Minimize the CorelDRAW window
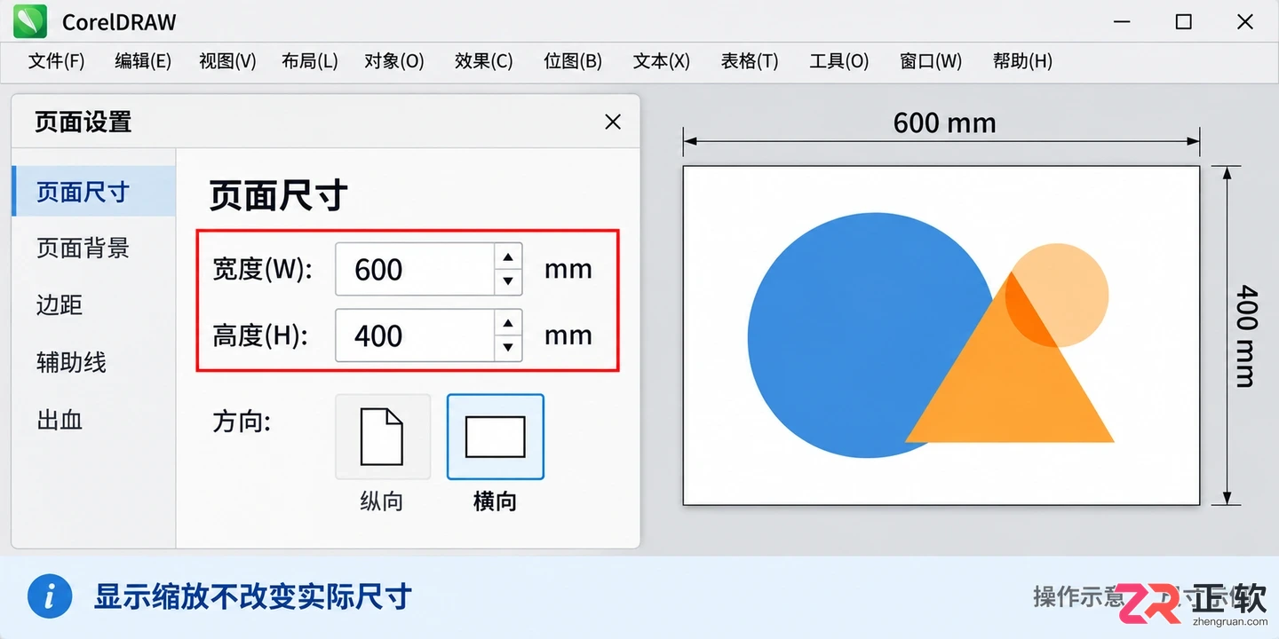The height and width of the screenshot is (639, 1279). [1122, 21]
